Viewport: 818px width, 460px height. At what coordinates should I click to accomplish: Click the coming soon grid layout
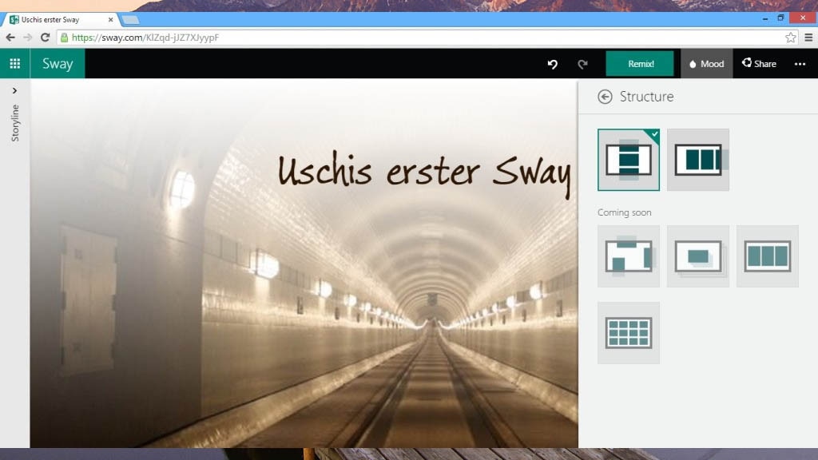(629, 333)
